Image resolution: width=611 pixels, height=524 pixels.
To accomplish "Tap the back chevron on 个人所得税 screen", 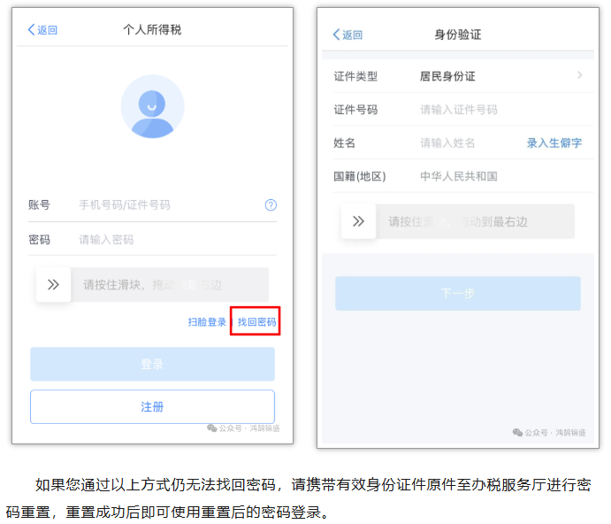I will pos(33,30).
